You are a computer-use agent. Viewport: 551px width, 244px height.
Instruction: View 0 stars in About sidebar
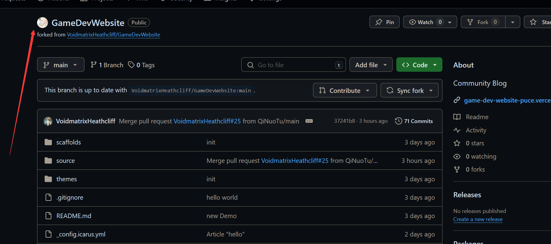click(475, 143)
